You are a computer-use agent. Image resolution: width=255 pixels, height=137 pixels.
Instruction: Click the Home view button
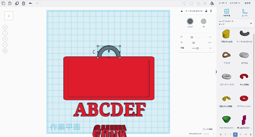click(5, 27)
